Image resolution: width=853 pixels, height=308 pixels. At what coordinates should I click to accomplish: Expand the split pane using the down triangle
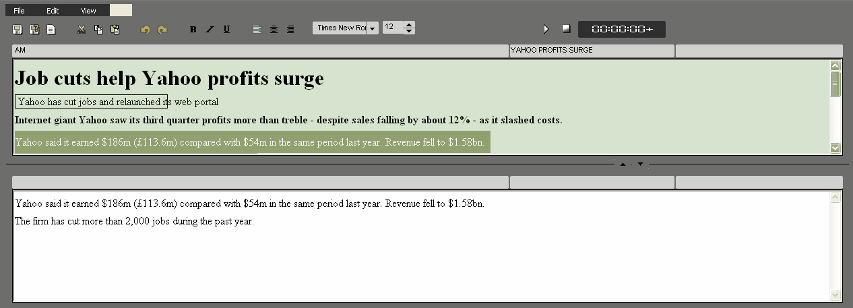pos(640,164)
